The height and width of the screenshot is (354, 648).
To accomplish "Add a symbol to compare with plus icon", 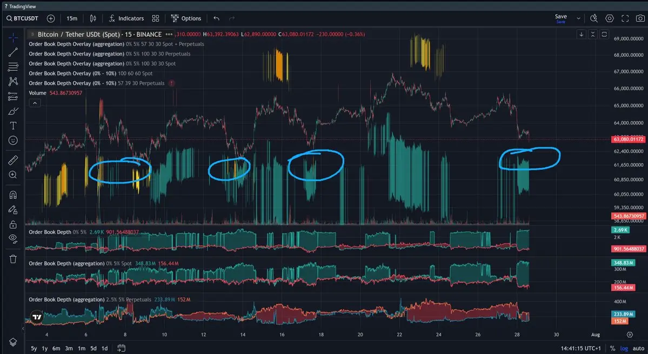I will click(51, 18).
